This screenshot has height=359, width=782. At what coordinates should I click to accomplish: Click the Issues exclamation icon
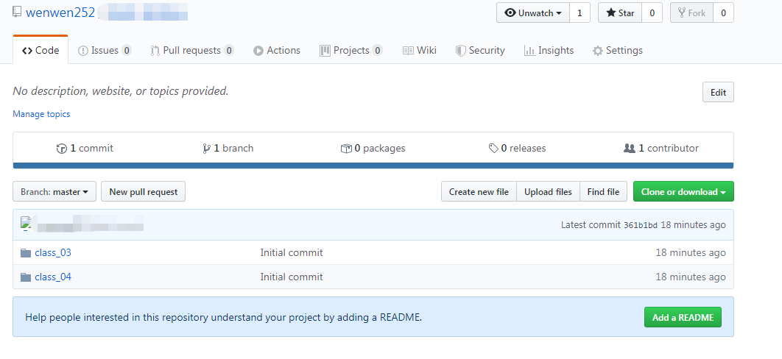click(83, 51)
